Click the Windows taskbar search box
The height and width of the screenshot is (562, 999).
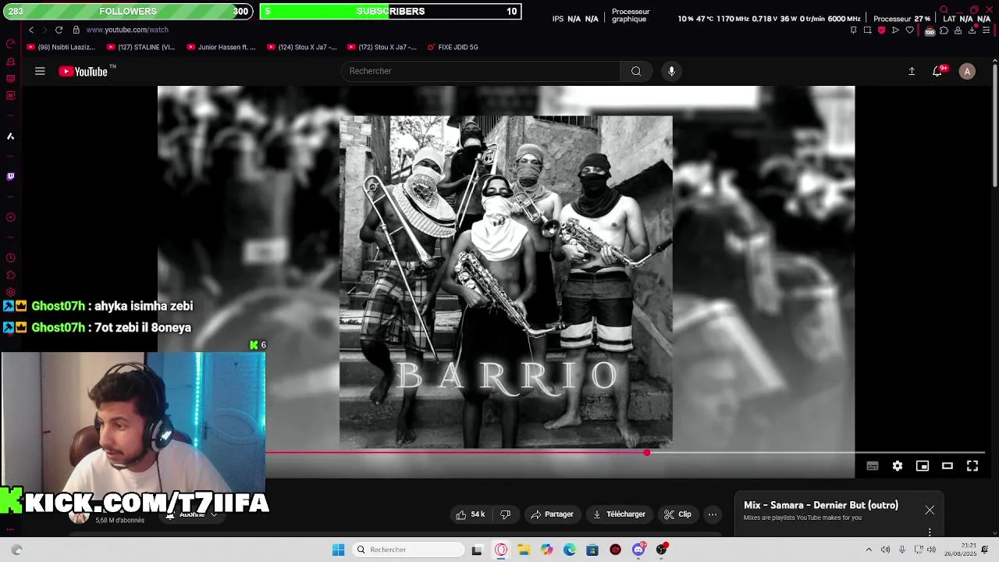coord(408,550)
